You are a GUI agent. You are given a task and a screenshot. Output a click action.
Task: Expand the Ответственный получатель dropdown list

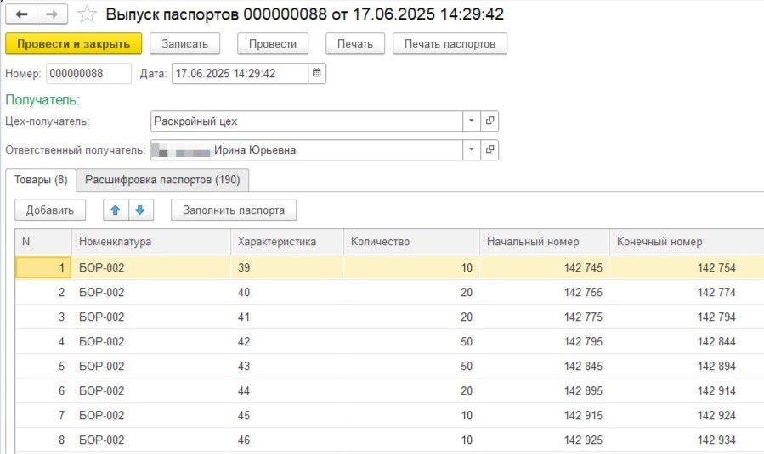click(x=472, y=150)
